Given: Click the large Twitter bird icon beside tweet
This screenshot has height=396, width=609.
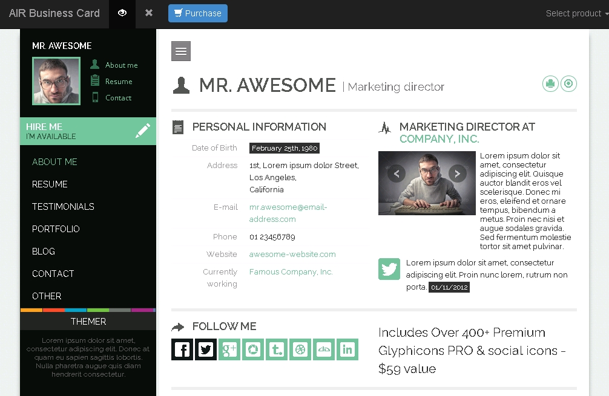Looking at the screenshot, I should click(389, 269).
